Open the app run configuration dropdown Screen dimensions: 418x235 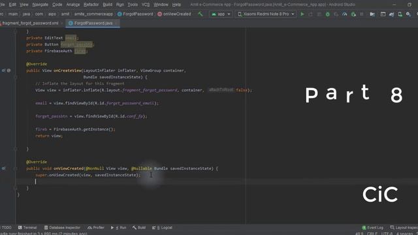(x=221, y=14)
